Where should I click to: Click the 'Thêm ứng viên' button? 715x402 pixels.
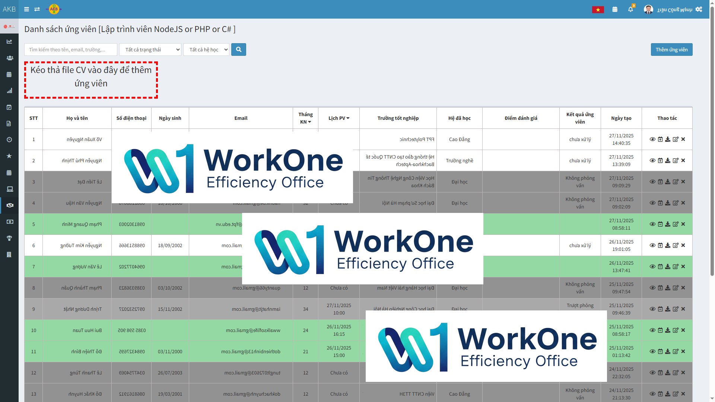click(671, 50)
